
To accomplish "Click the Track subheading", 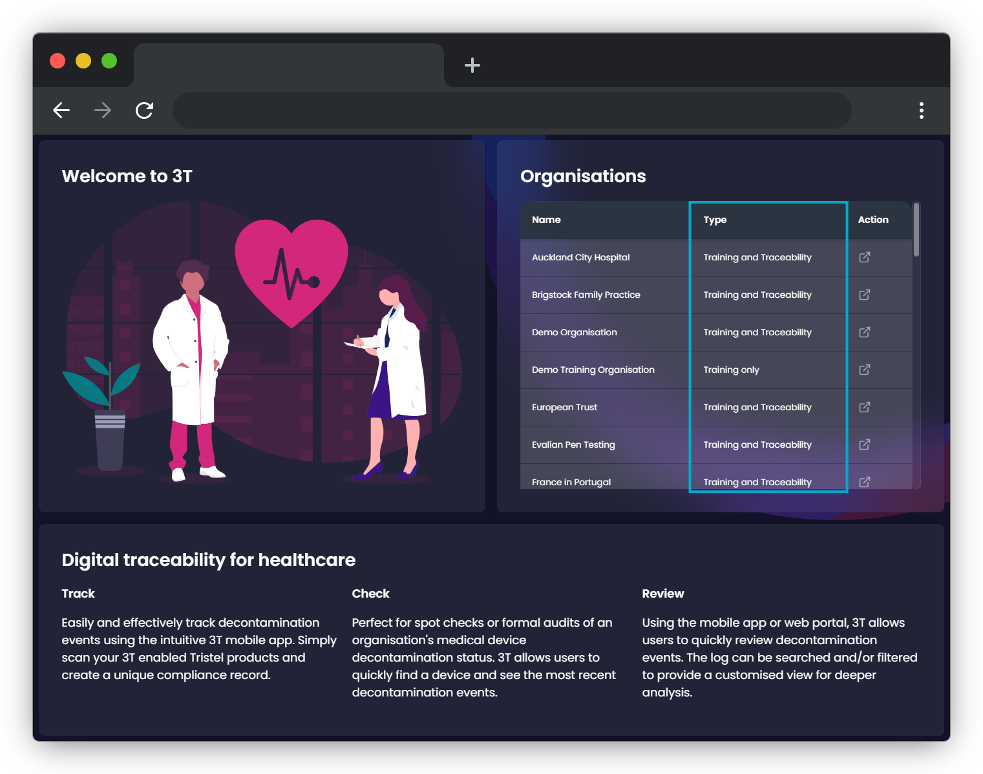I will [x=78, y=594].
